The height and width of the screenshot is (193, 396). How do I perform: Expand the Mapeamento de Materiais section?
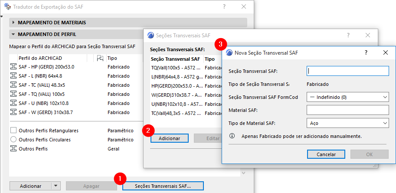(13, 23)
